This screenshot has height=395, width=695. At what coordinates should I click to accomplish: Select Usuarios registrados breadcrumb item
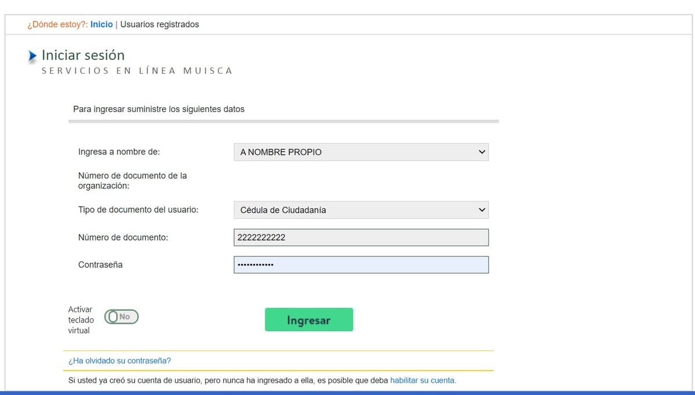pyautogui.click(x=159, y=24)
